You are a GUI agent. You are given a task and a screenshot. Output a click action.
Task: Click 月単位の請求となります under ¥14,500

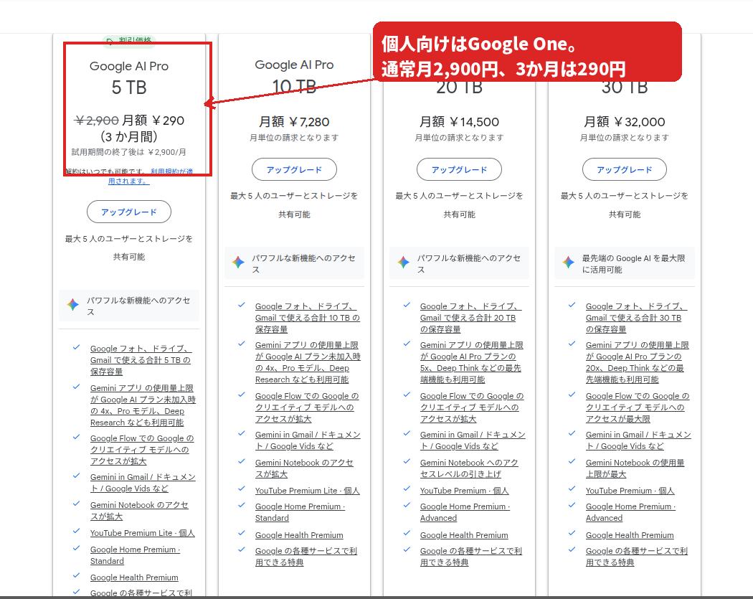[459, 138]
